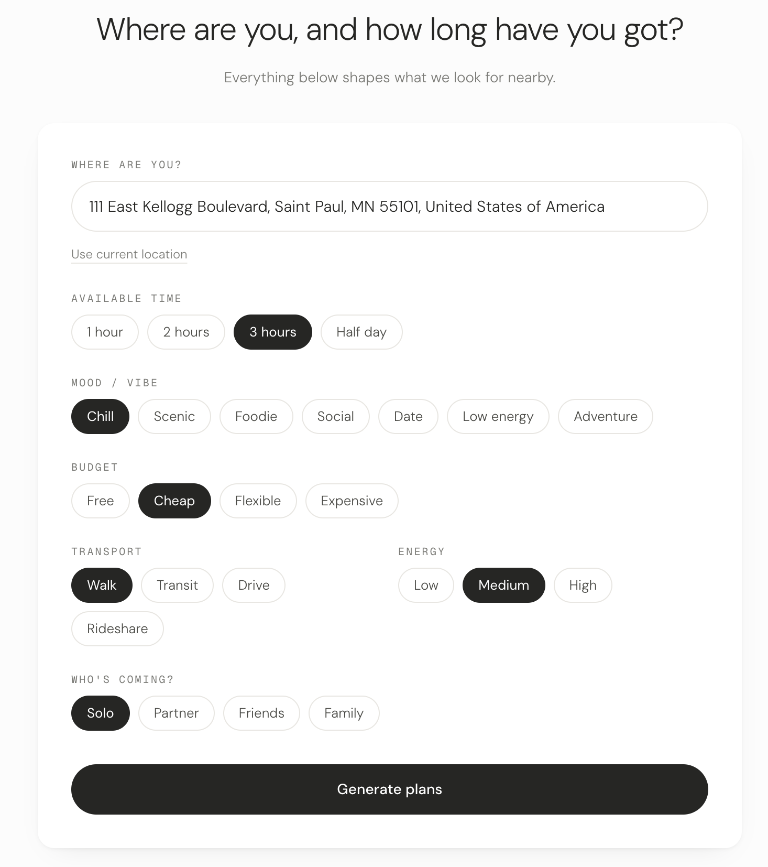The width and height of the screenshot is (768, 867).
Task: Select Family as company
Action: click(x=344, y=713)
